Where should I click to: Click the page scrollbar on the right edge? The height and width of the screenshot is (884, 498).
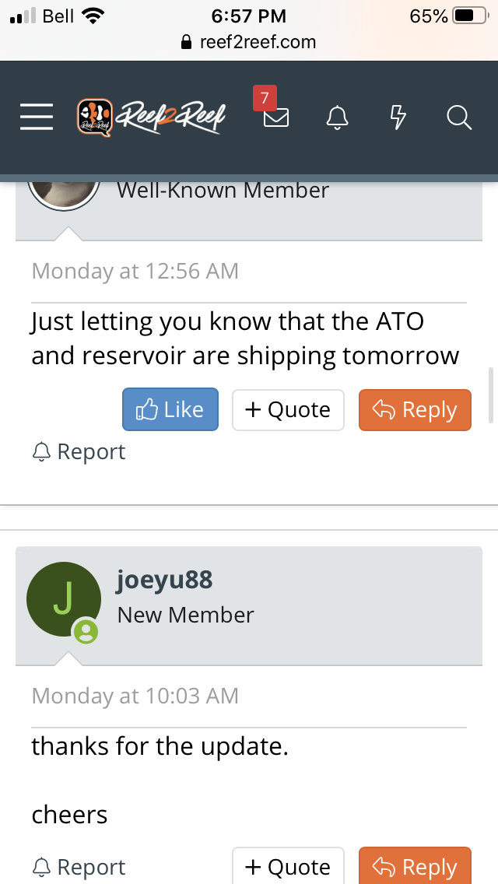click(490, 396)
